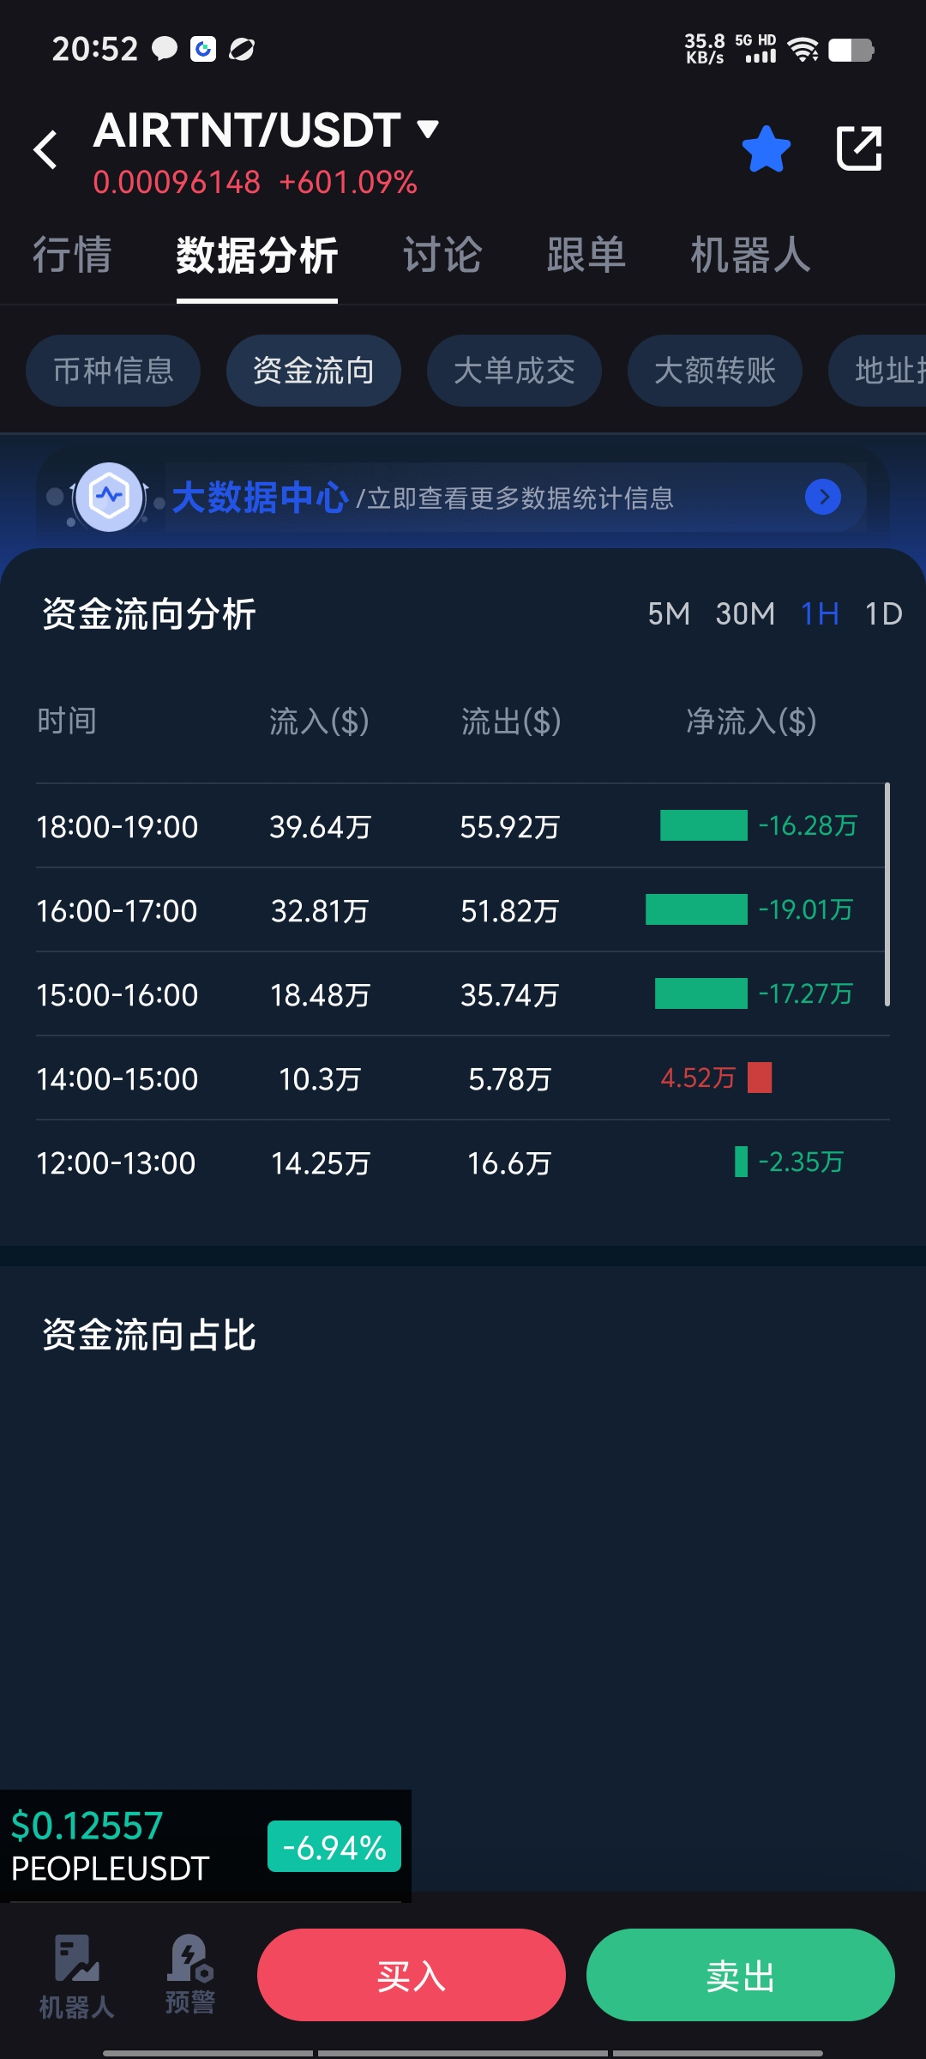The width and height of the screenshot is (926, 2059).
Task: Select the 大额转账 chip
Action: click(x=715, y=371)
